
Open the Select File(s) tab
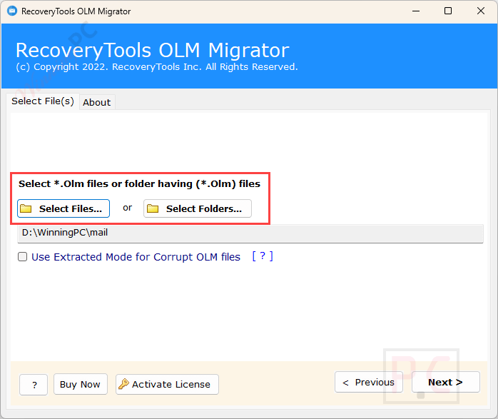point(43,101)
